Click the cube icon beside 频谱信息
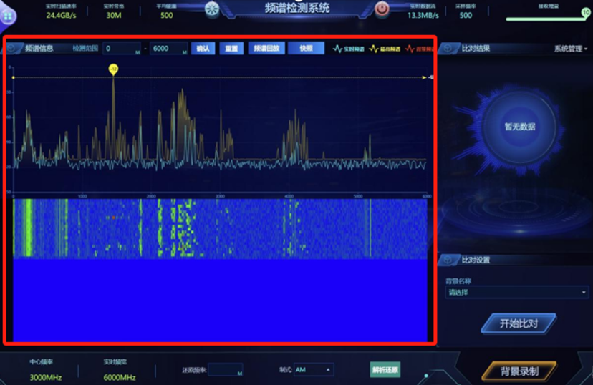593x385 pixels. 12,49
